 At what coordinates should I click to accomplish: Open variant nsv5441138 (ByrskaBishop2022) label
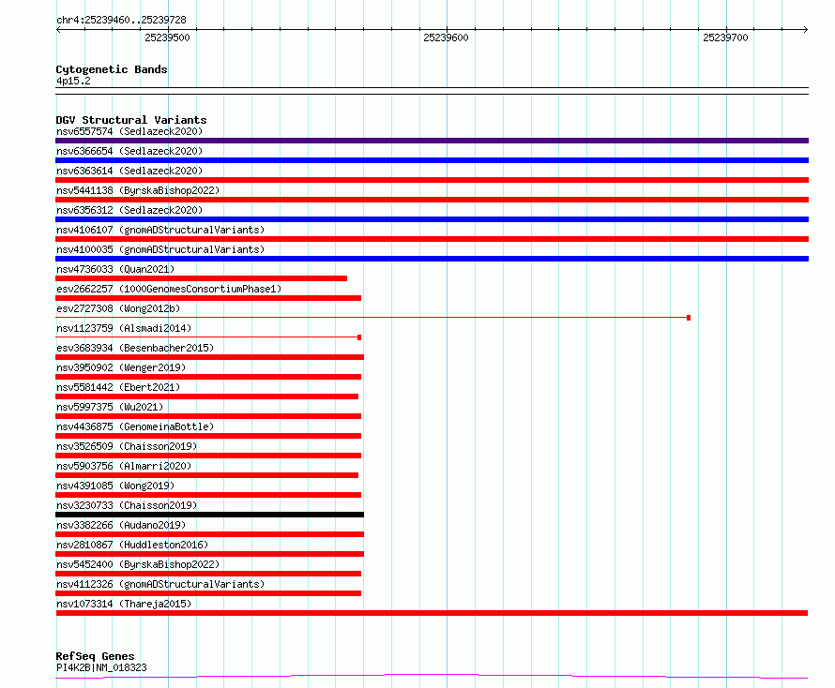point(138,190)
